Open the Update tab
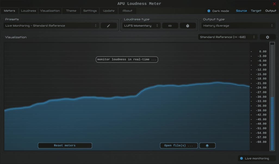279x164 pixels. (x=109, y=11)
